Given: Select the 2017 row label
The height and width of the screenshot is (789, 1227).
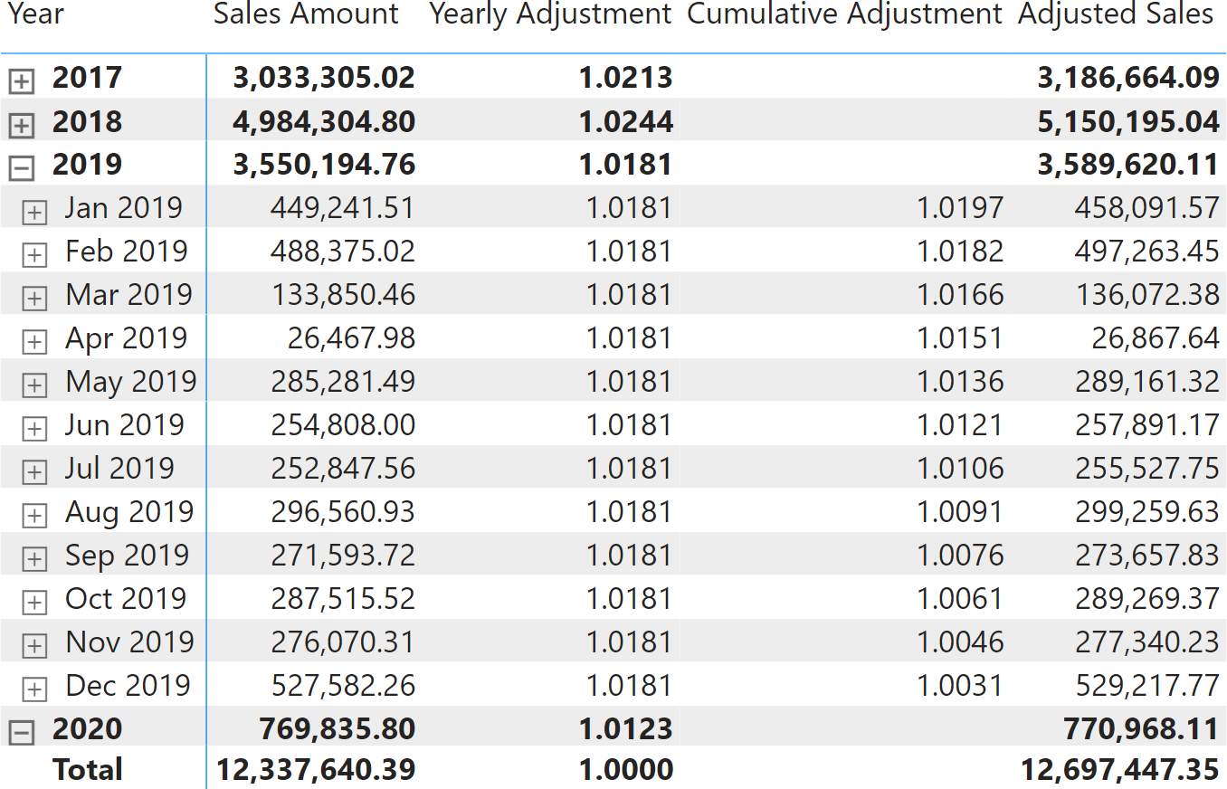Looking at the screenshot, I should pyautogui.click(x=87, y=78).
